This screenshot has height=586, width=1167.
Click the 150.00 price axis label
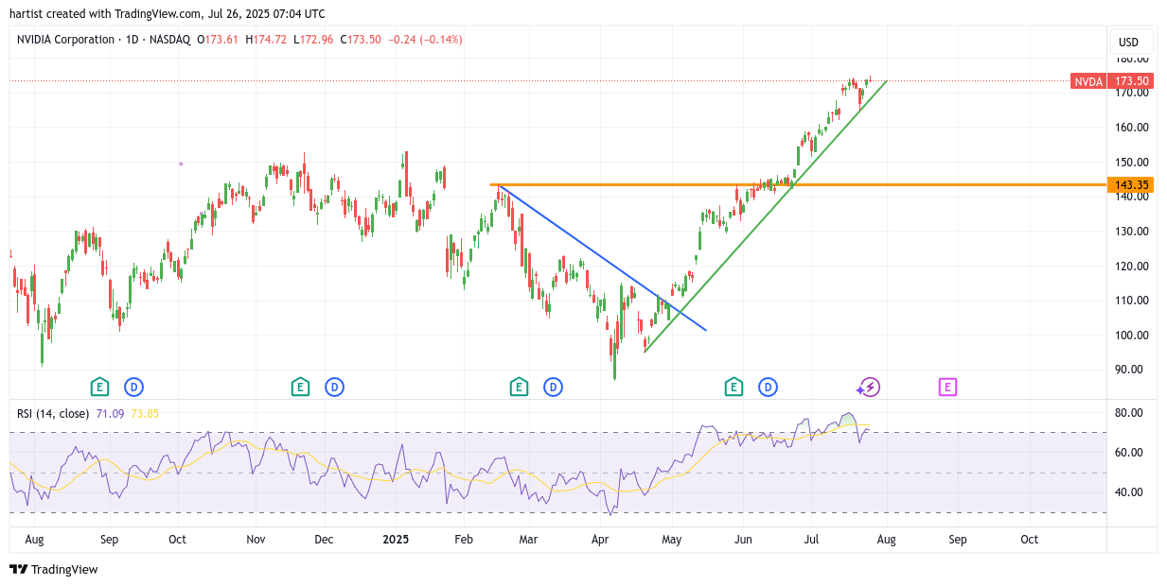[x=1132, y=162]
